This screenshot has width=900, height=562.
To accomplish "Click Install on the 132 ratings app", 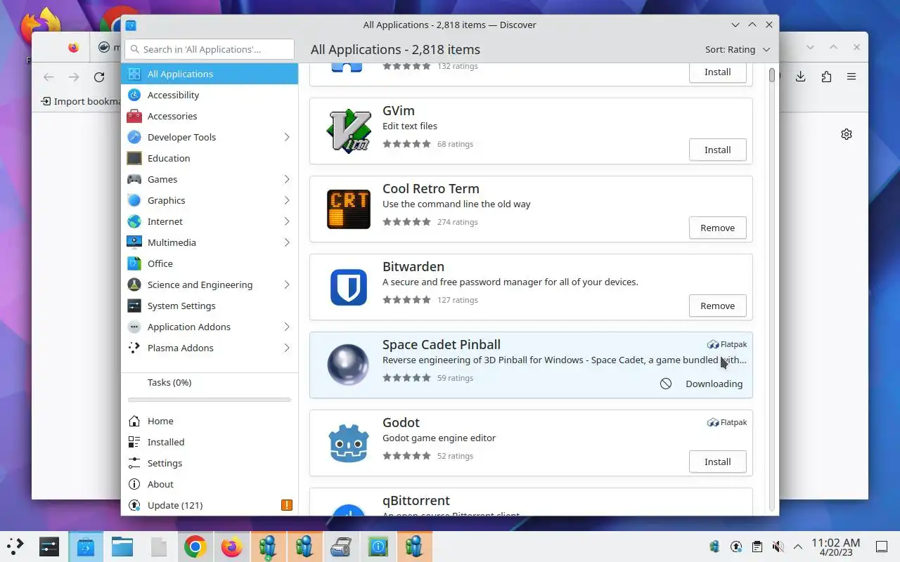I will (x=717, y=72).
